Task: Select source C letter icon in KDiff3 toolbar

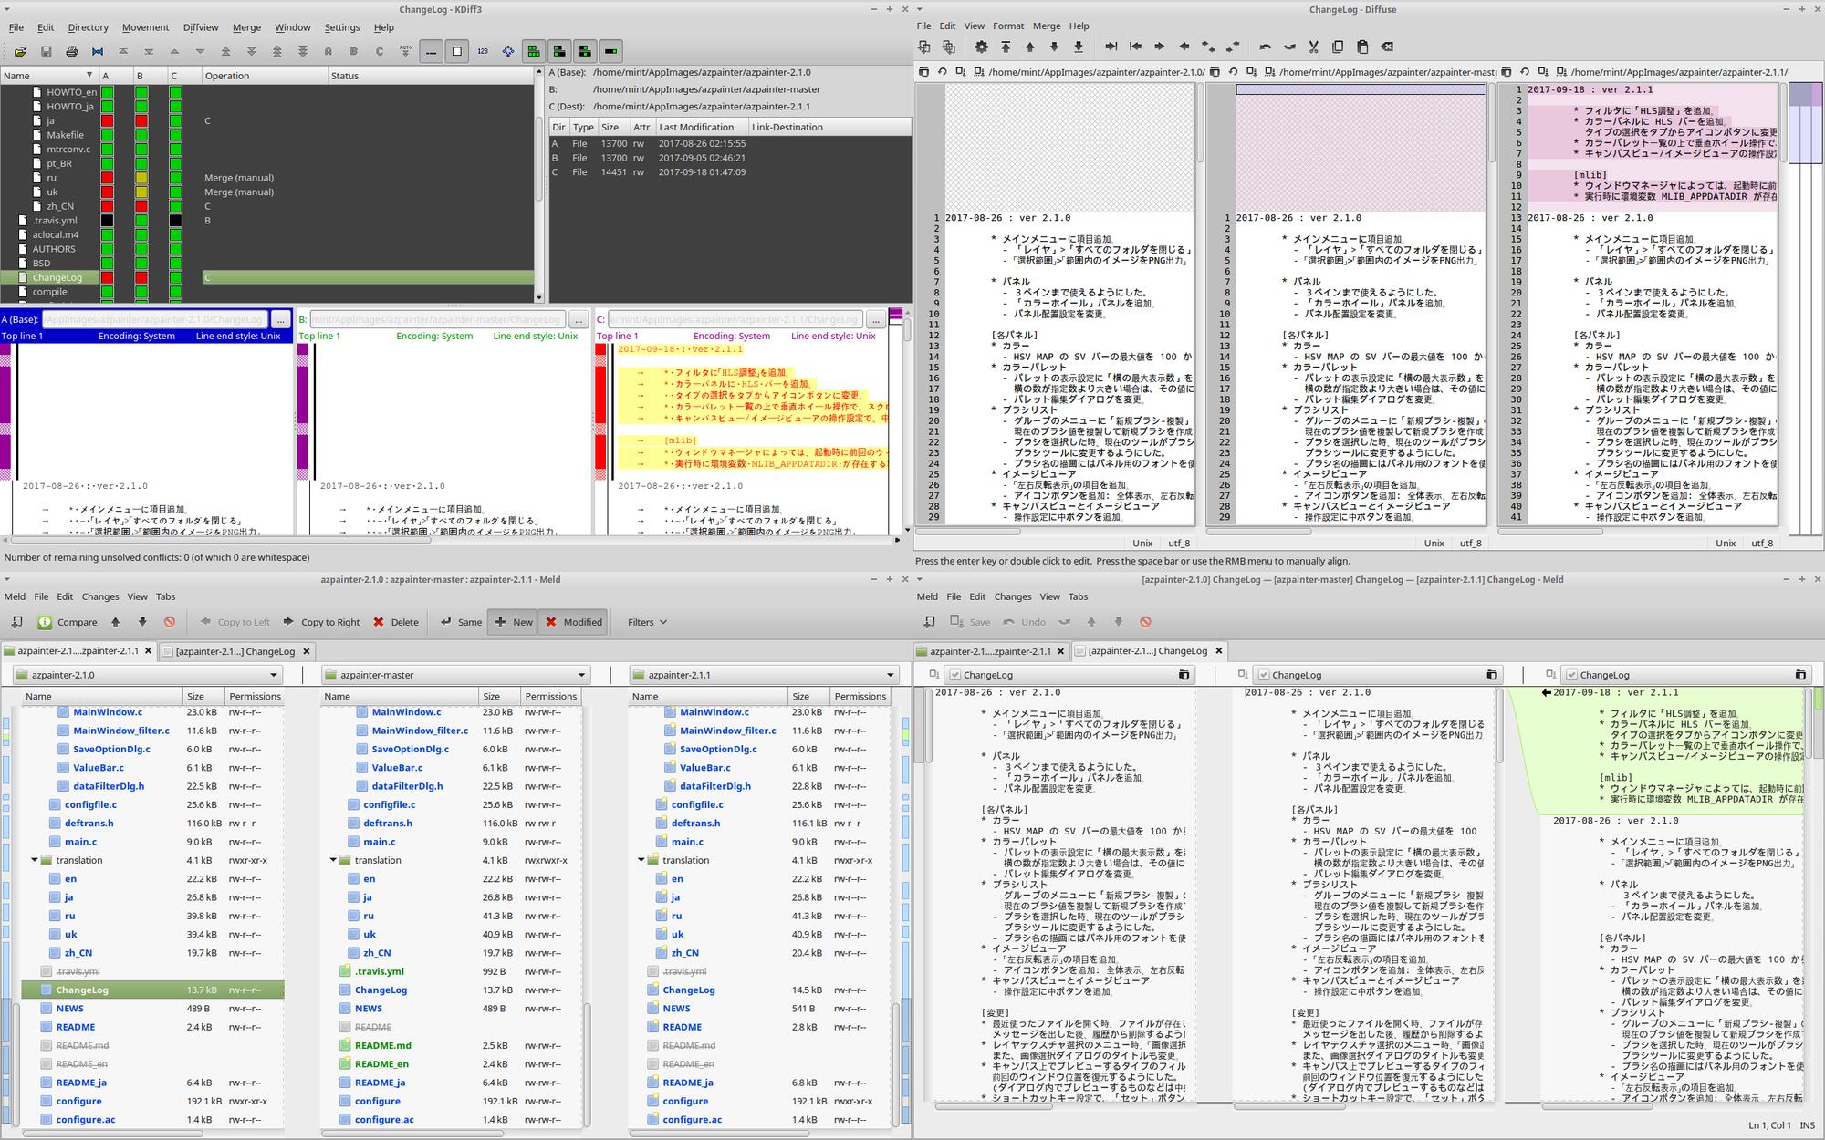Action: click(x=380, y=52)
